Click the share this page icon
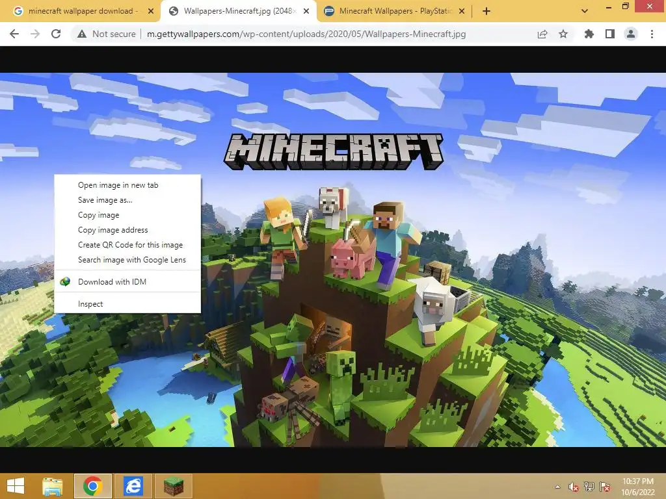 pyautogui.click(x=542, y=34)
